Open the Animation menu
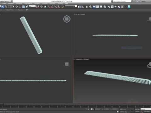 point(19,4)
